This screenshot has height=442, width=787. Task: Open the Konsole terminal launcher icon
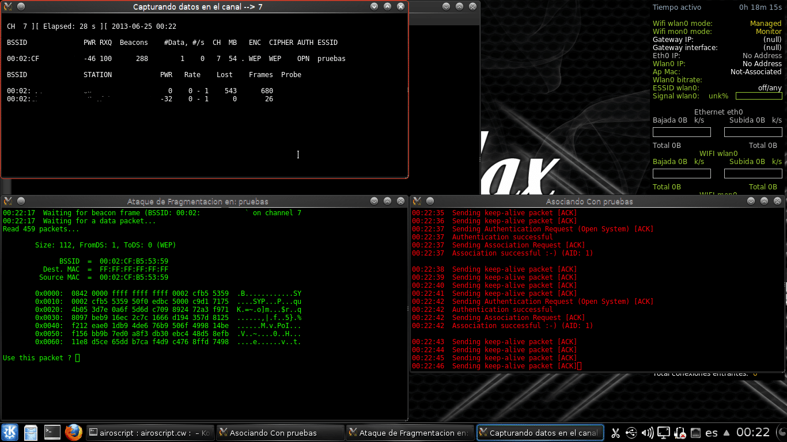tap(52, 432)
